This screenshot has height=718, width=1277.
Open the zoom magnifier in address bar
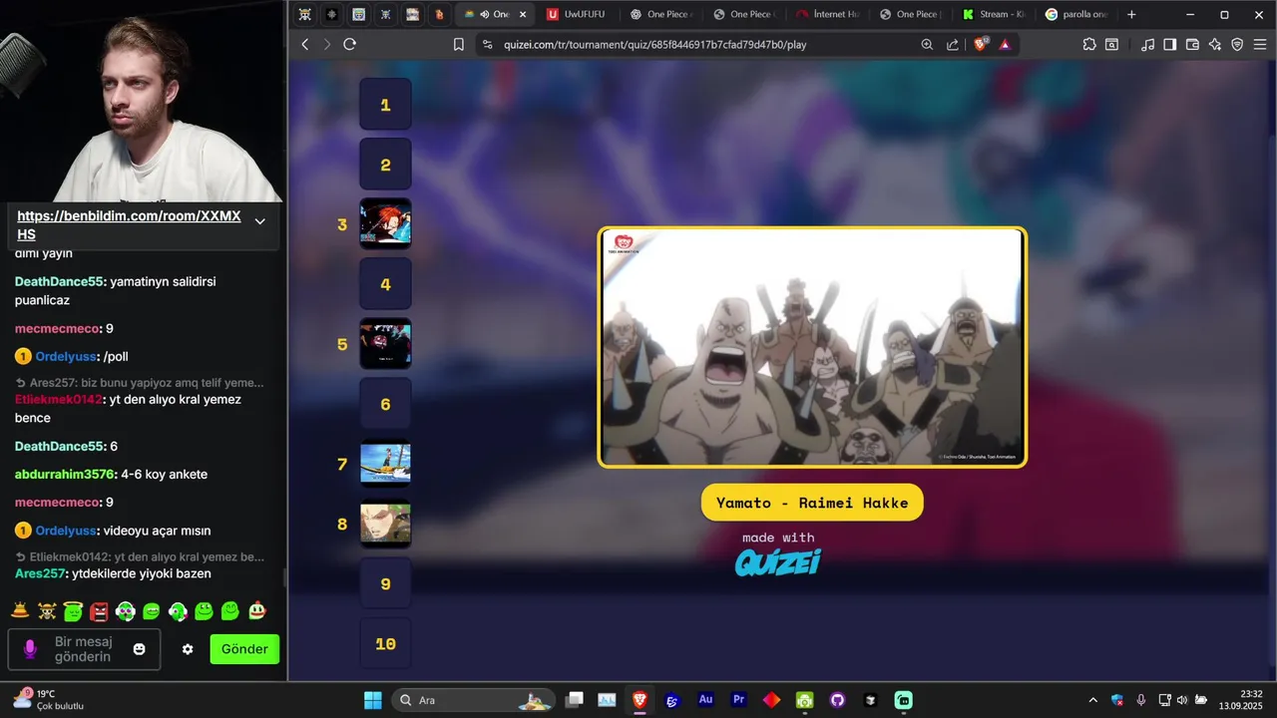tap(927, 44)
